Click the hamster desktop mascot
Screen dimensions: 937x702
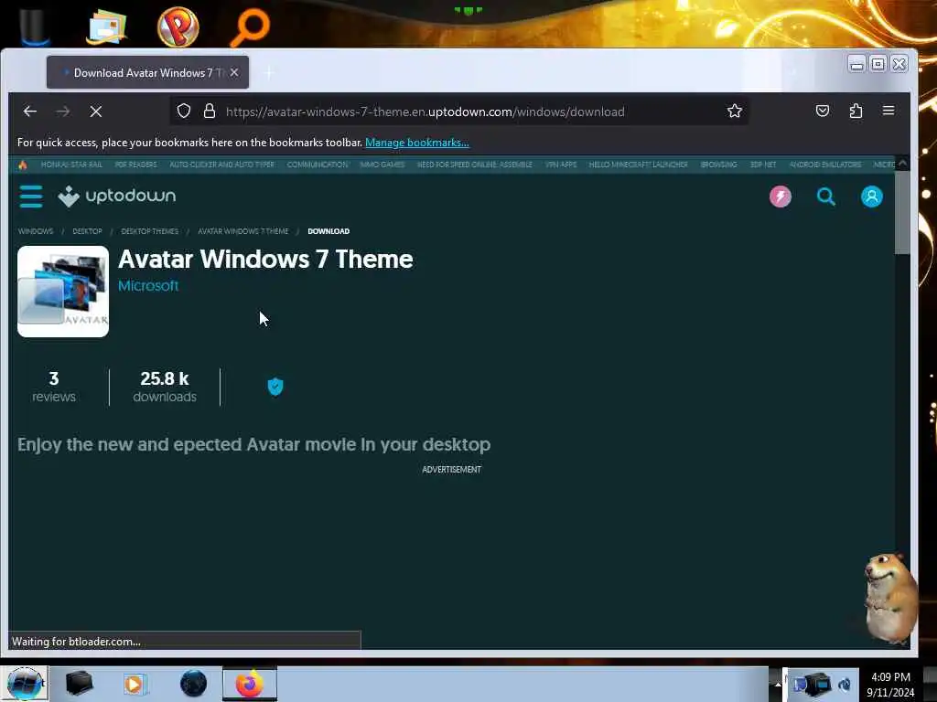pos(890,597)
